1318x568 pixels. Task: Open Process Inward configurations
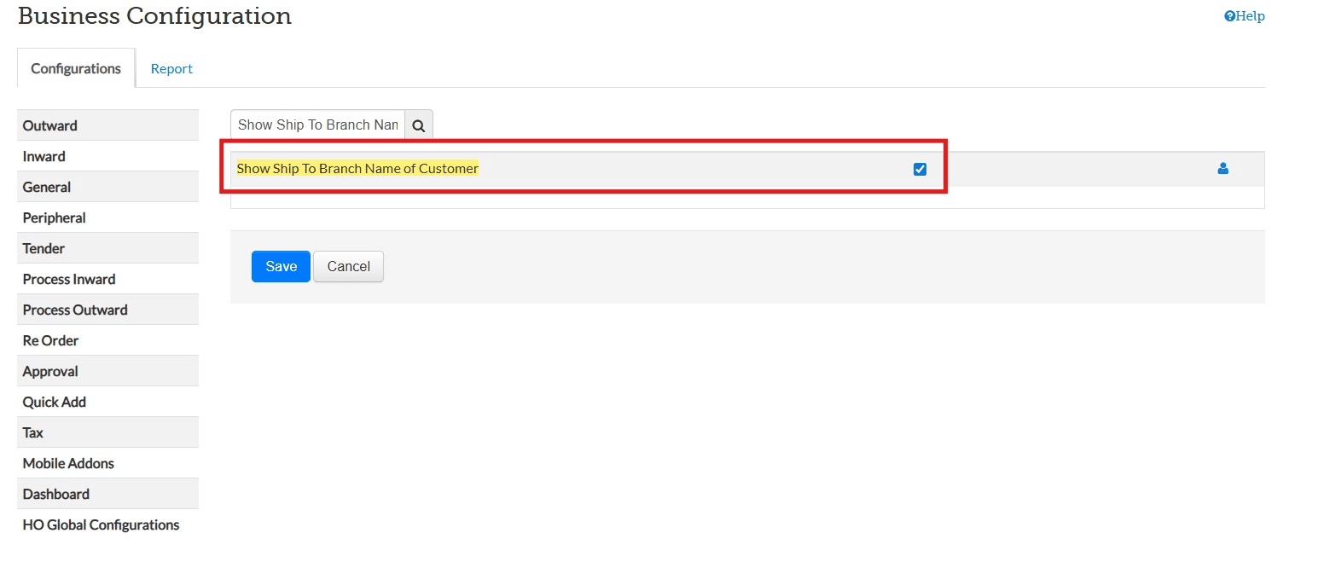pos(69,279)
